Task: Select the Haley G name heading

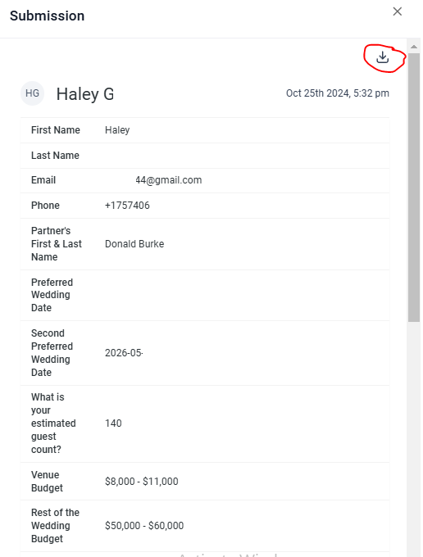Action: coord(85,94)
